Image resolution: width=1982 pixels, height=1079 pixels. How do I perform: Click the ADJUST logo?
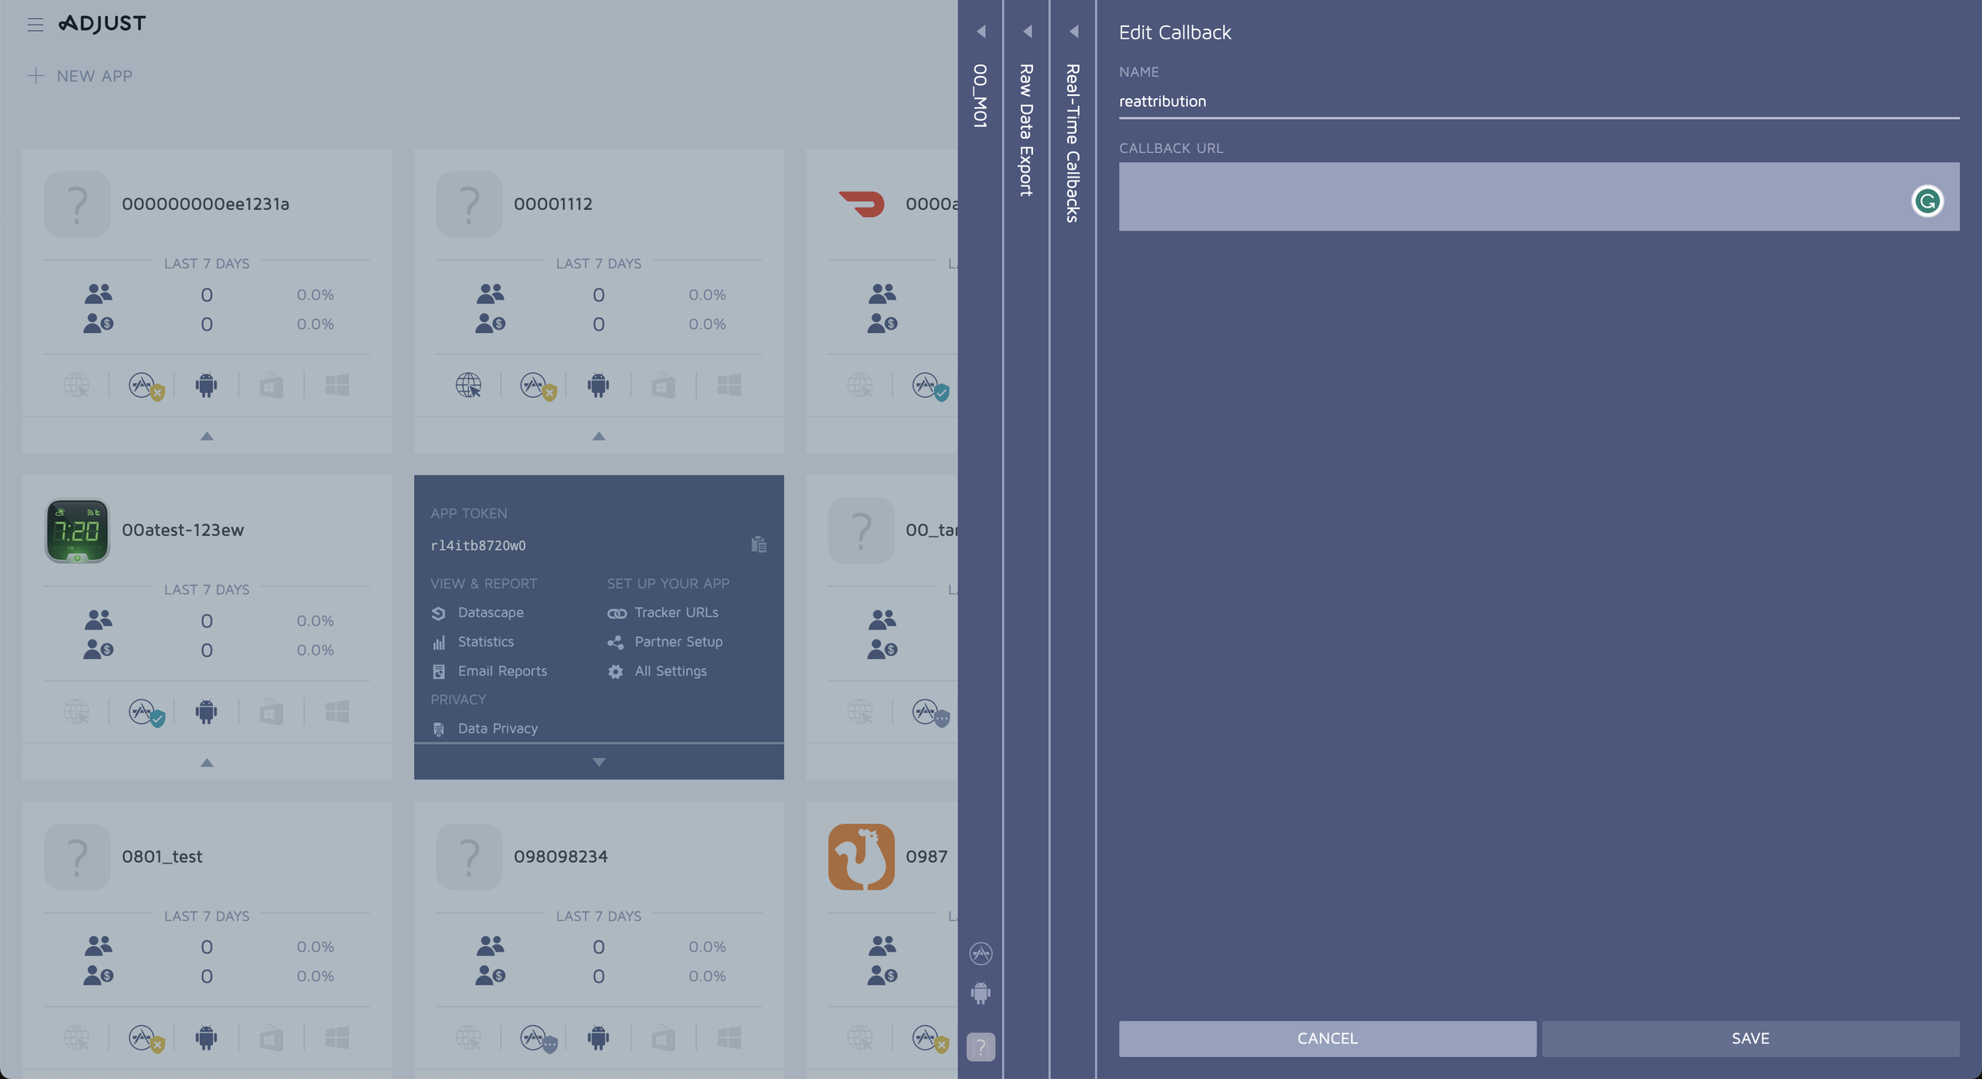(x=101, y=22)
